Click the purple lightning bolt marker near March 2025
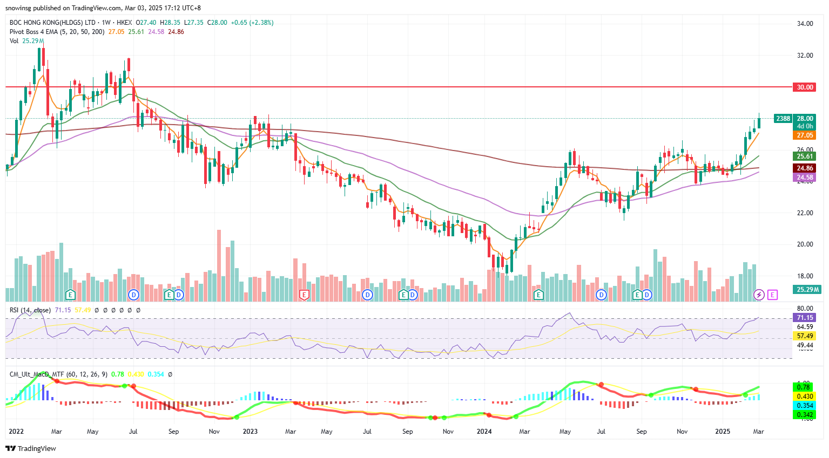829x458 pixels. point(759,295)
